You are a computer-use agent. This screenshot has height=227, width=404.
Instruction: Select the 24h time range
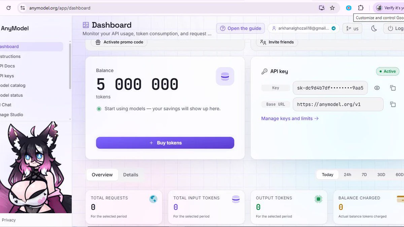pos(347,174)
